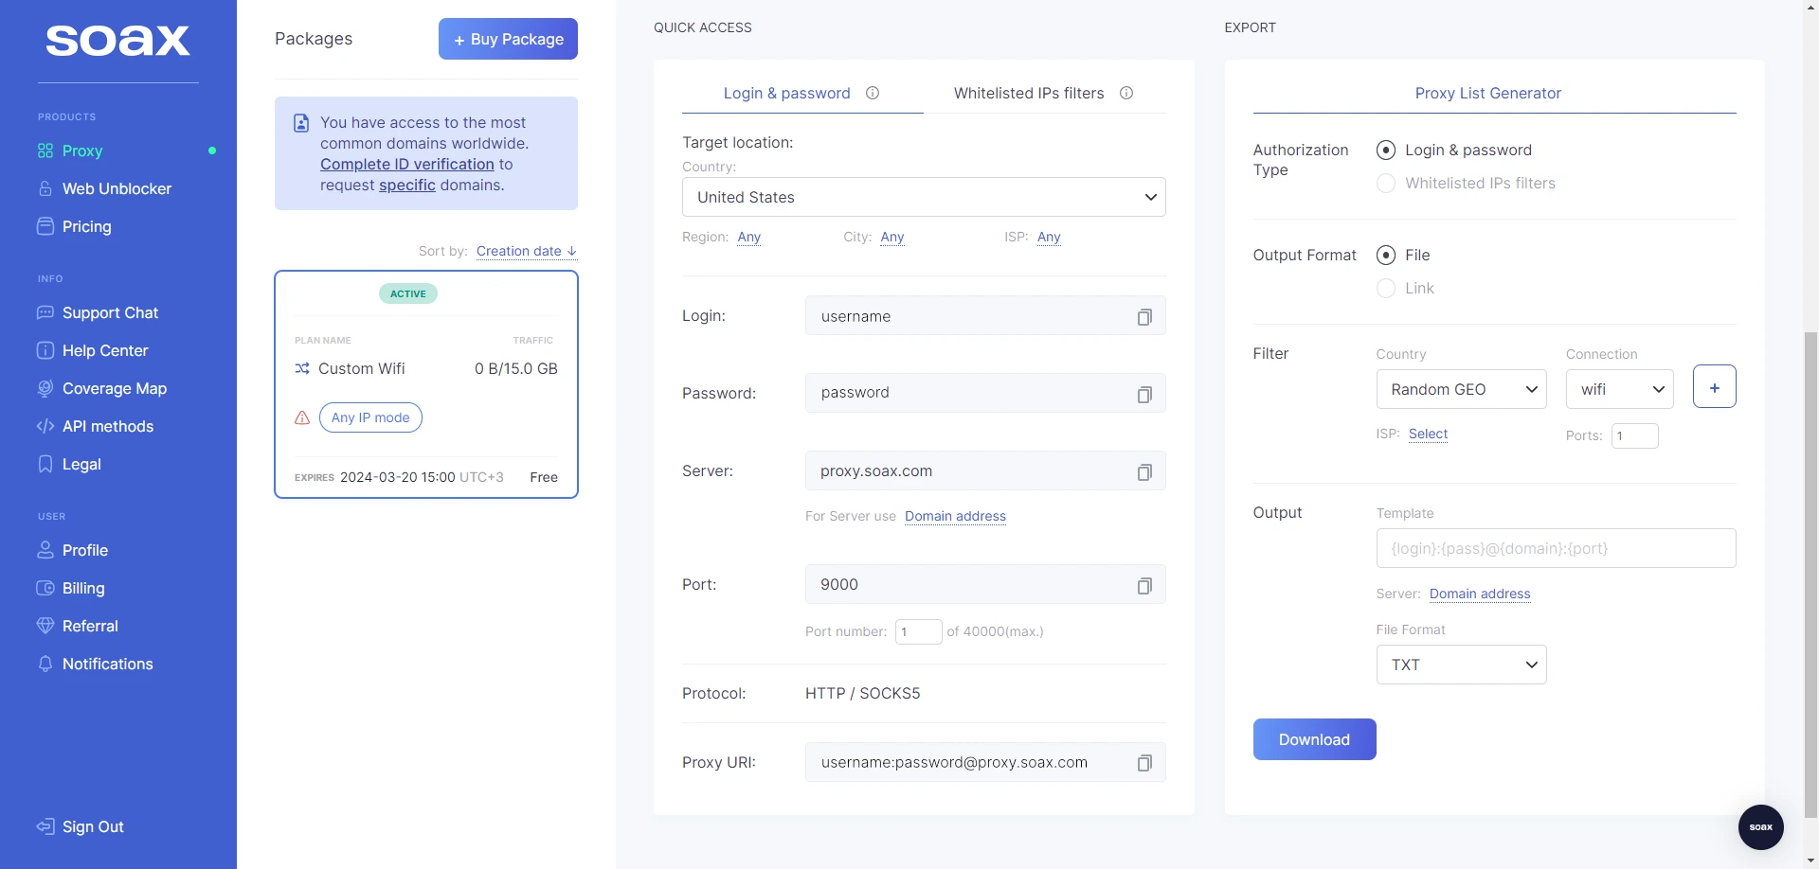Copy the Password field value
Screen dimensions: 1819x869
coord(1144,395)
